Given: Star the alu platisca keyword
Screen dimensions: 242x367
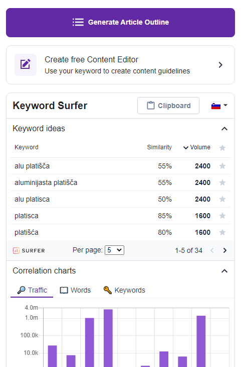Looking at the screenshot, I should tap(222, 199).
